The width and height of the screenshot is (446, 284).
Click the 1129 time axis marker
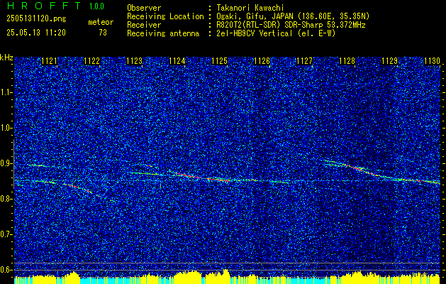(x=390, y=61)
